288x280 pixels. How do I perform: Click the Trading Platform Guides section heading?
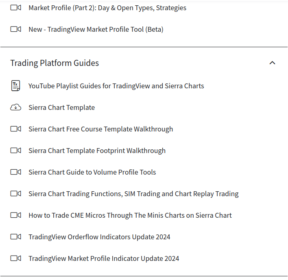[x=55, y=63]
